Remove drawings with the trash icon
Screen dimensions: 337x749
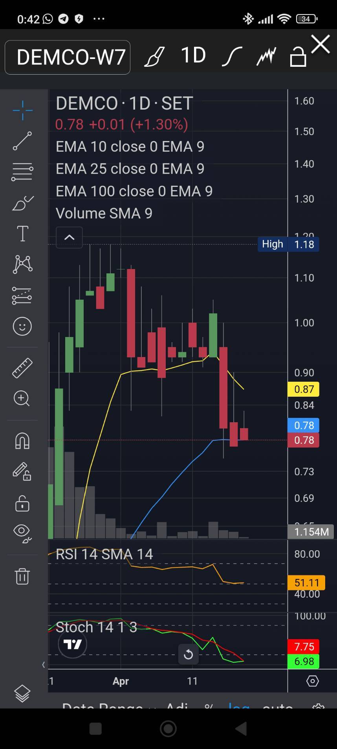(22, 576)
